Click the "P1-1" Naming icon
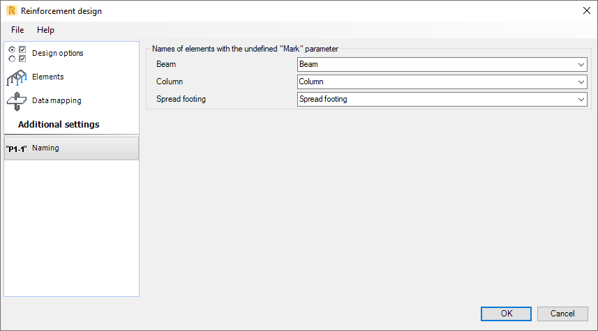 [x=16, y=148]
